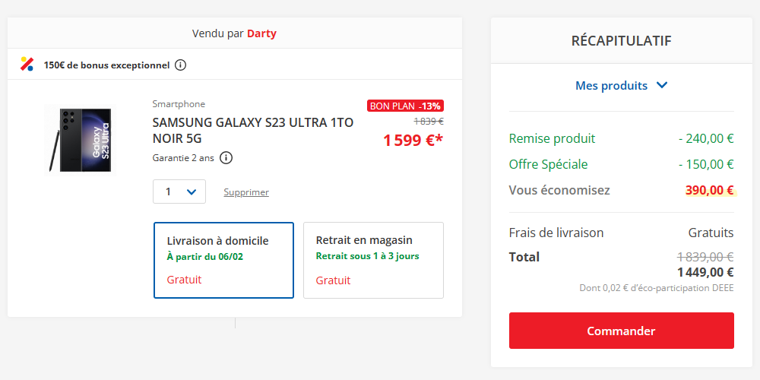Select Retrait en magasin pickup option
Viewport: 760px width, 380px height.
click(373, 260)
